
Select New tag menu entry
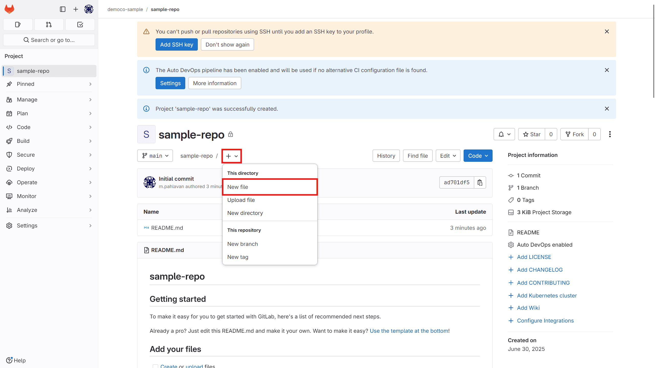[x=270, y=257]
